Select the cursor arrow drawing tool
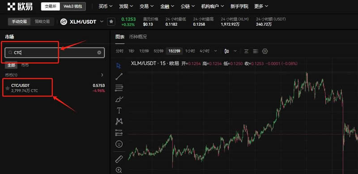Image resolution: width=358 pixels, height=174 pixels. [119, 66]
